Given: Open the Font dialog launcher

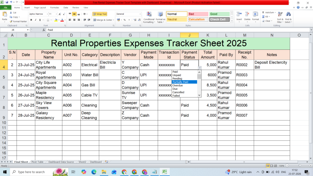Looking at the screenshot, I should click(65, 26).
